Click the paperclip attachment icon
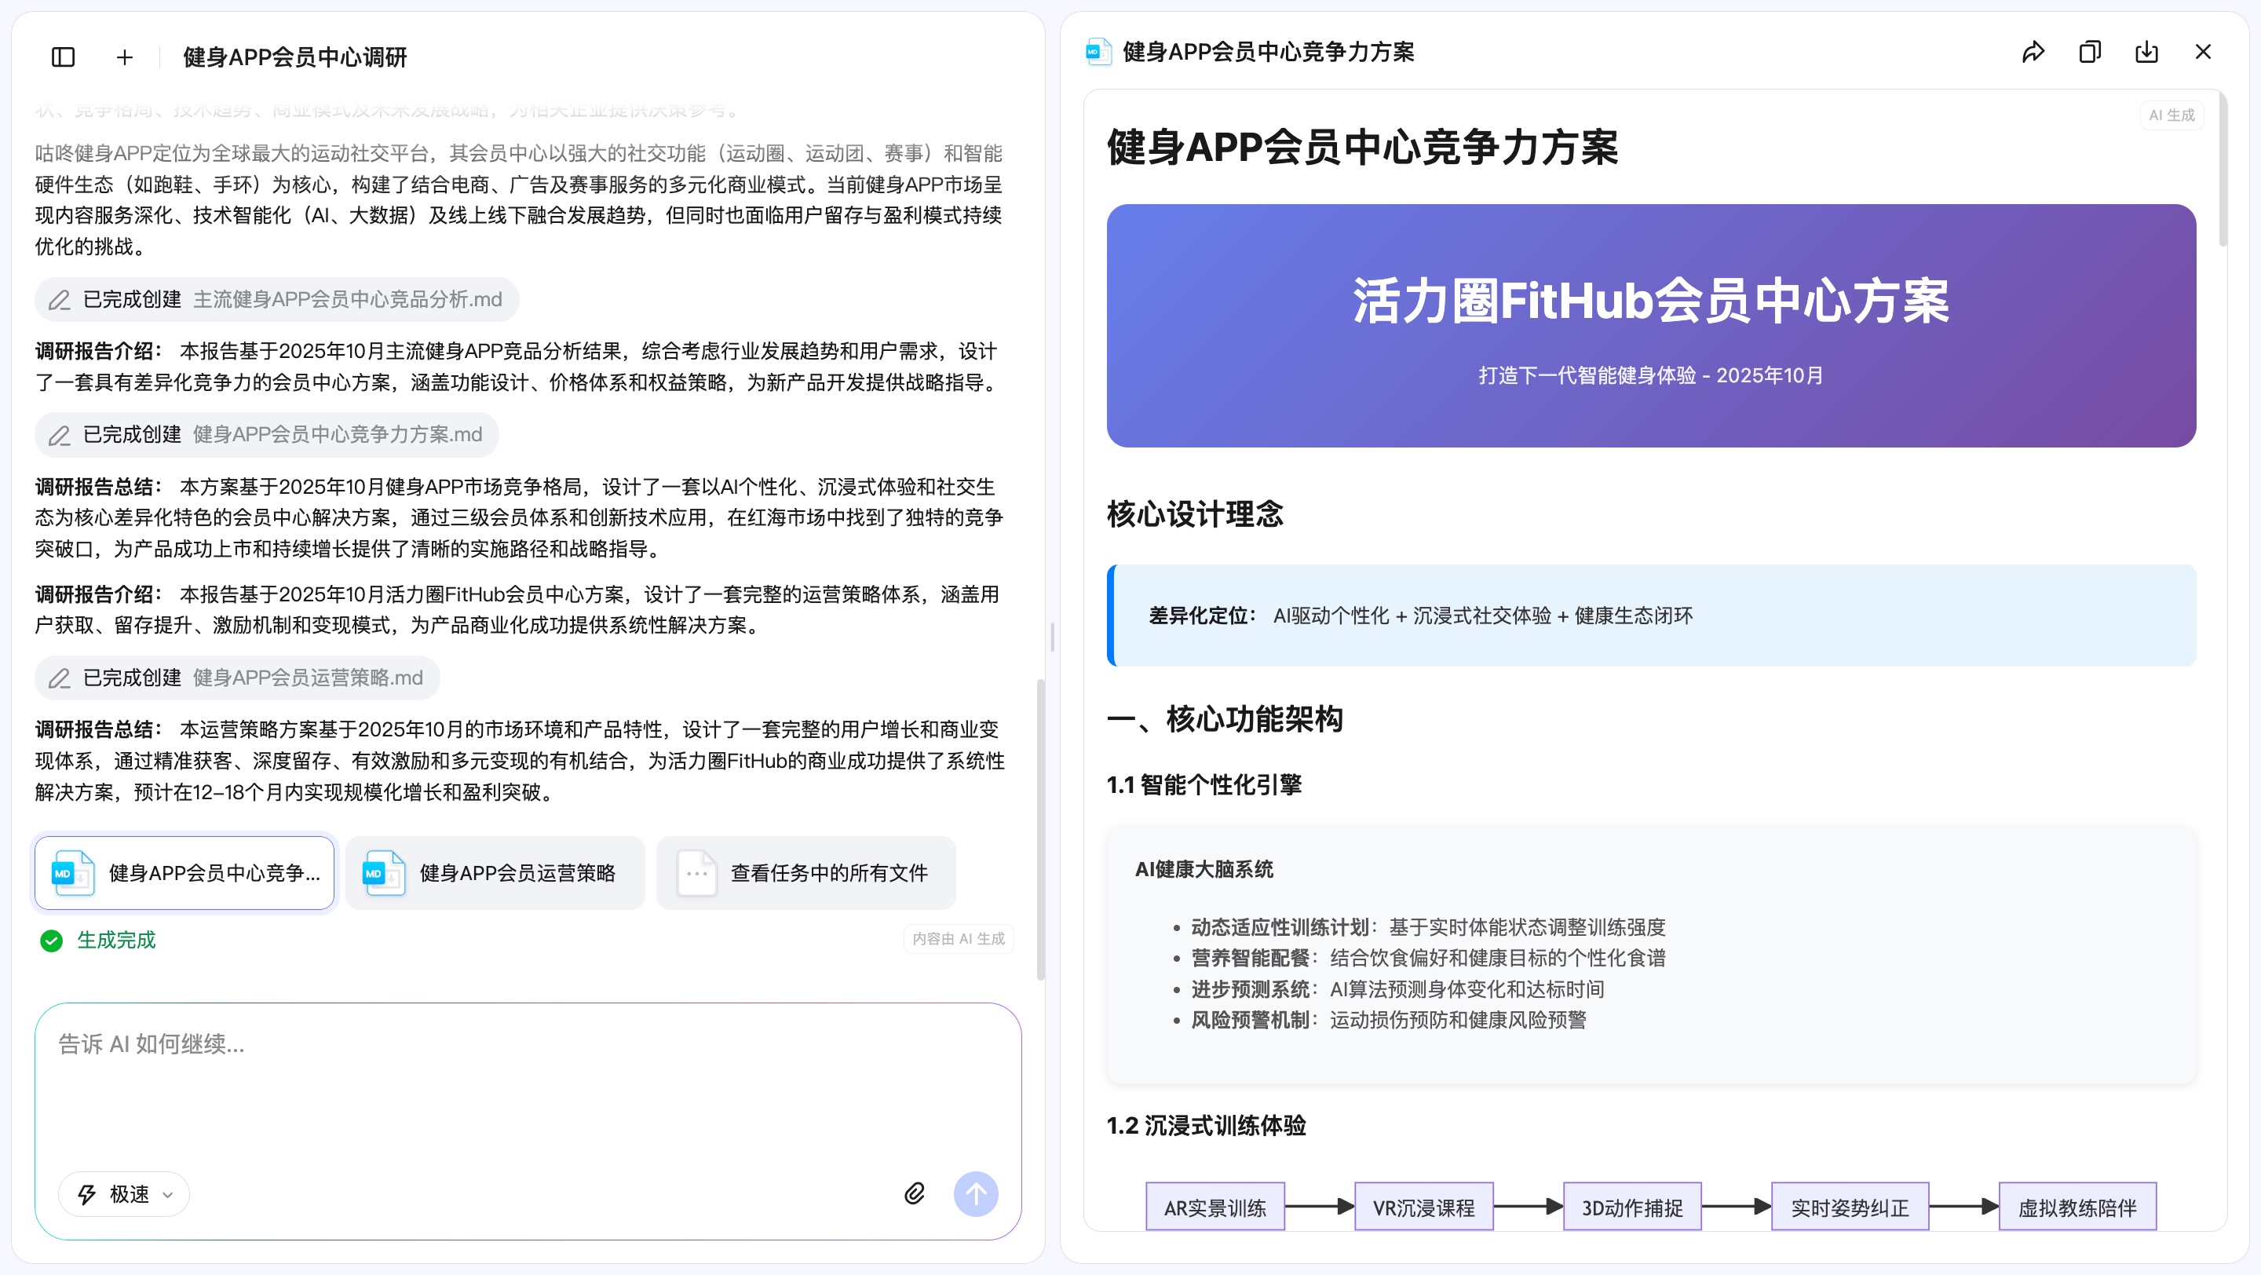The height and width of the screenshot is (1275, 2261). point(915,1193)
